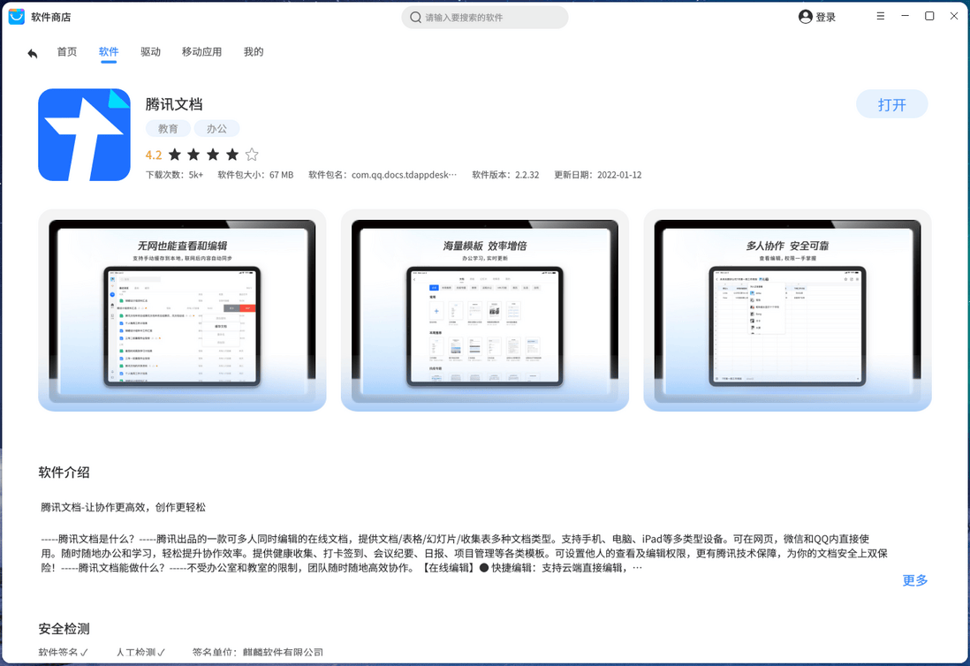Click the 打开 button
The width and height of the screenshot is (970, 666).
click(891, 103)
